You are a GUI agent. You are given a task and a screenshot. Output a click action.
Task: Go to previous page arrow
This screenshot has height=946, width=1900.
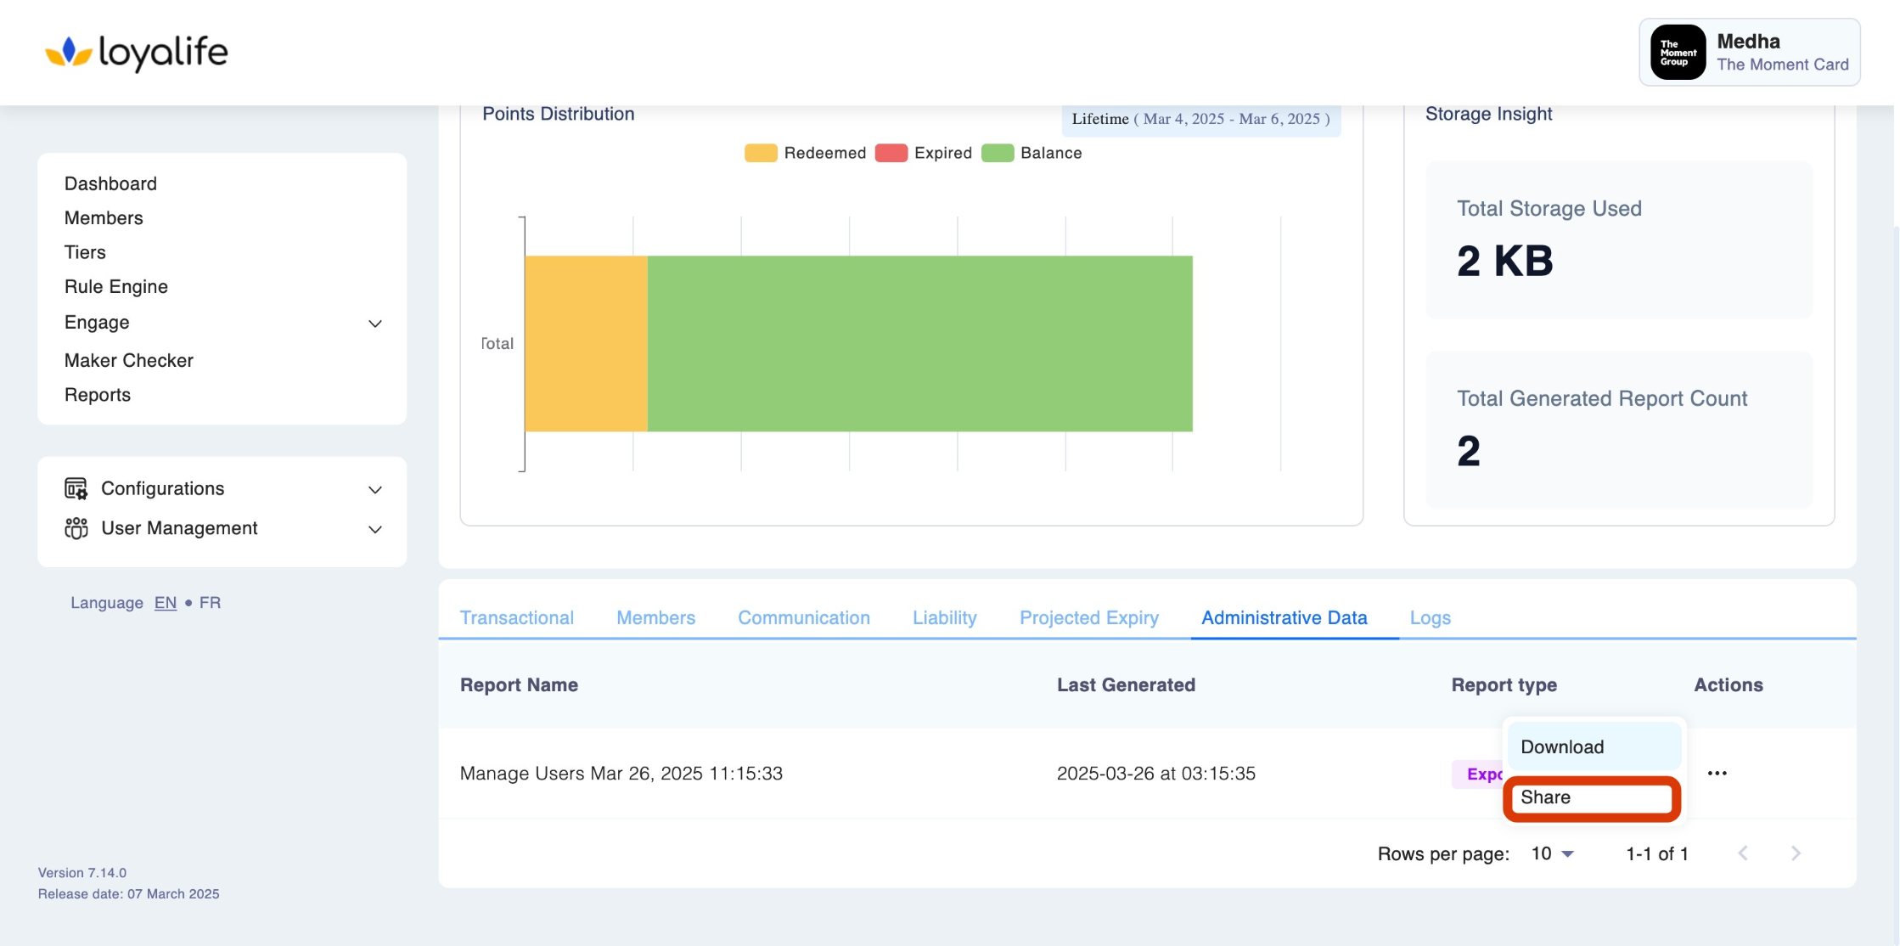click(1743, 853)
